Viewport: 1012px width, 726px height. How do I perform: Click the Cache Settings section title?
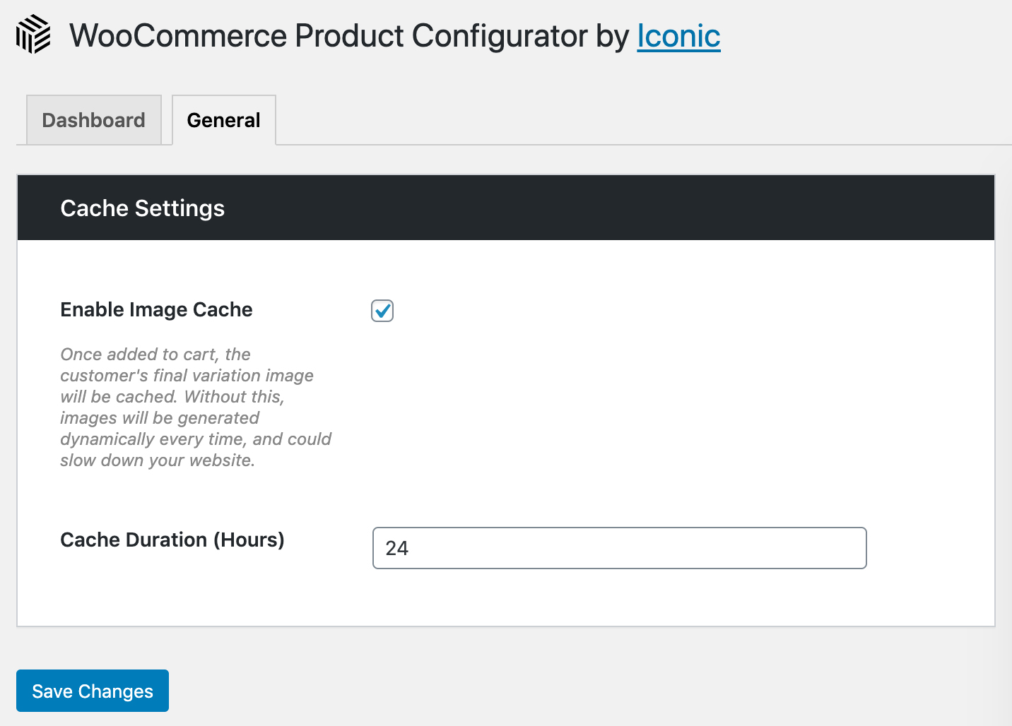click(142, 208)
